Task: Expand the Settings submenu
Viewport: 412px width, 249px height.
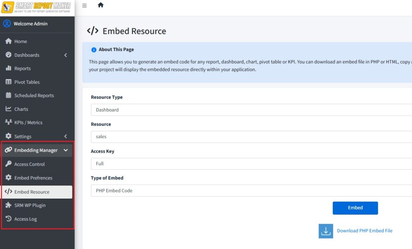Action: tap(66, 136)
